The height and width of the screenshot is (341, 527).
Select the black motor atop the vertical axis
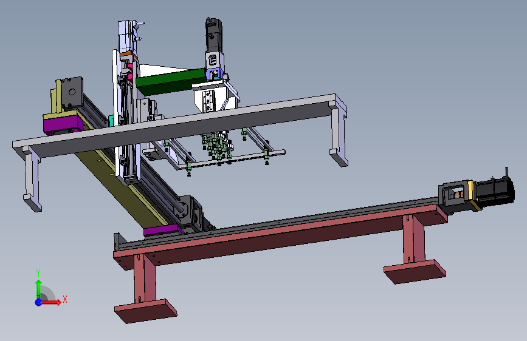(213, 35)
